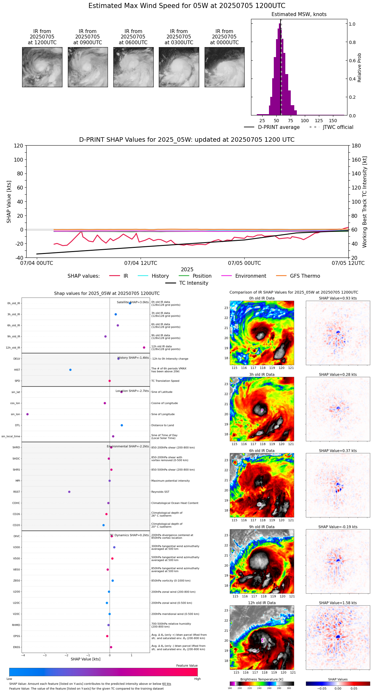374x692 pixels.
Task: Select the IR thumbnail from 0600UTC
Action: coord(133,67)
